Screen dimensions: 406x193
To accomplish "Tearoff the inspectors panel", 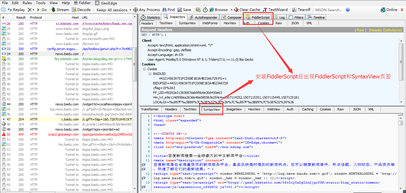I will 301,10.
